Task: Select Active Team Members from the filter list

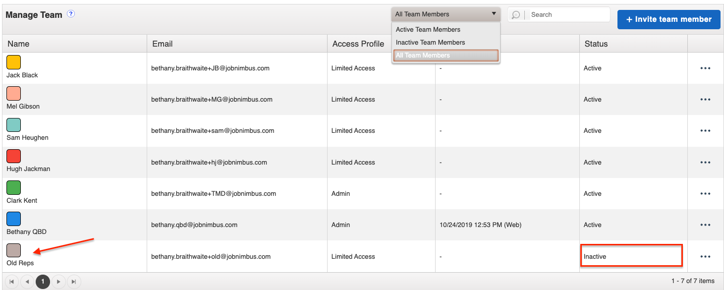Action: click(427, 29)
